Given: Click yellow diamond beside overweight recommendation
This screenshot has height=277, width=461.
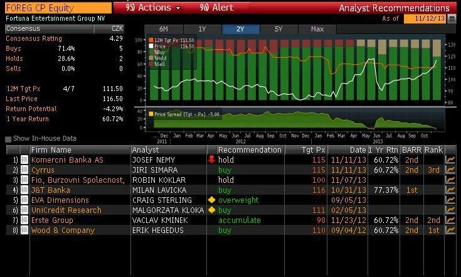Looking at the screenshot, I should 212,200.
